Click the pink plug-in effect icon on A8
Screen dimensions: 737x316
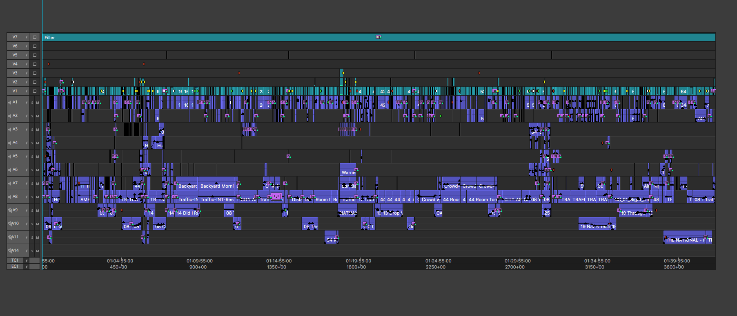276,197
